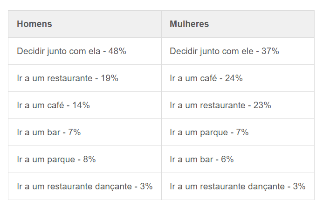Click the 8% value for men's parque

coord(89,159)
